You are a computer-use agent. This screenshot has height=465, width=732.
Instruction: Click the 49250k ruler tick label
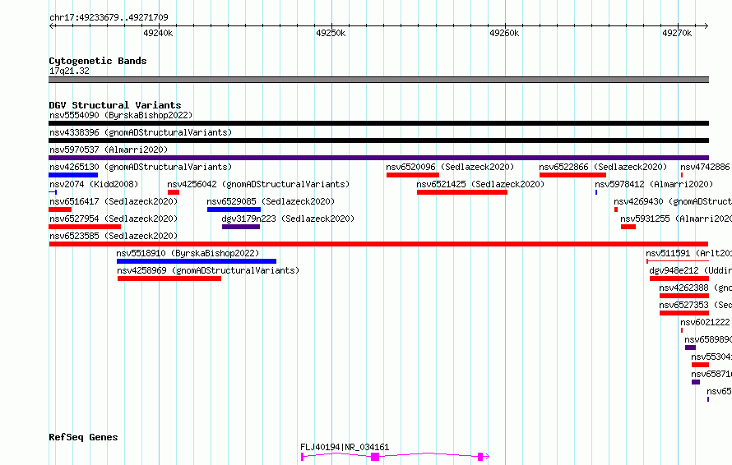[331, 33]
